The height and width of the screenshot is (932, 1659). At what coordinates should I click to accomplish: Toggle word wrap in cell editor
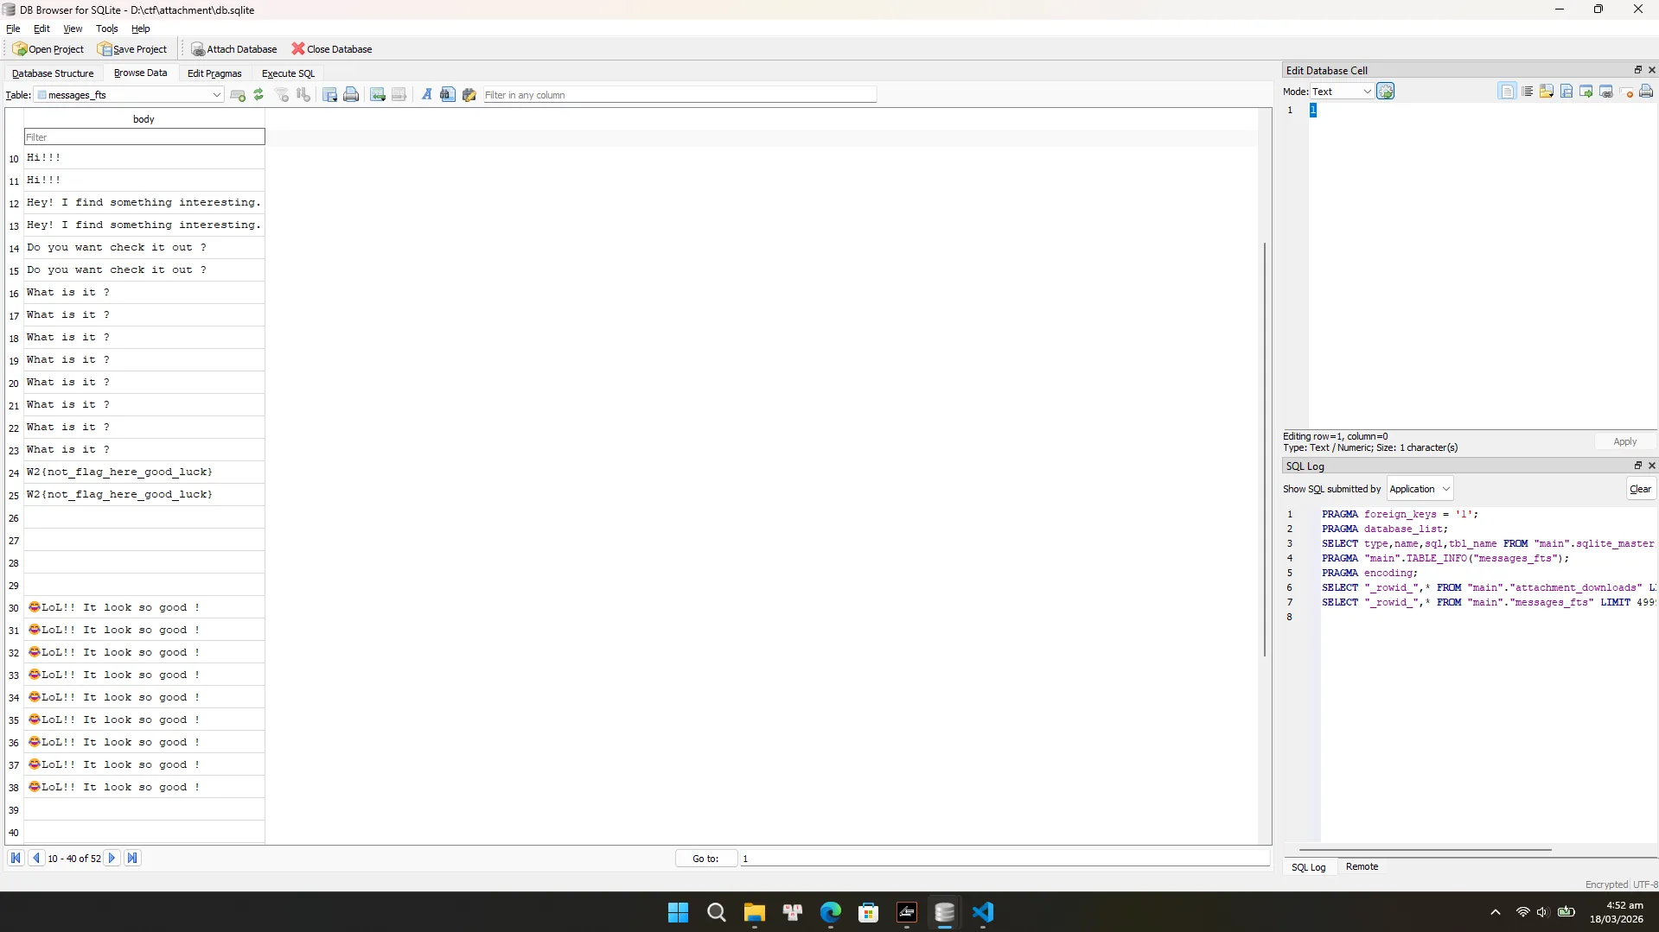pos(1528,92)
